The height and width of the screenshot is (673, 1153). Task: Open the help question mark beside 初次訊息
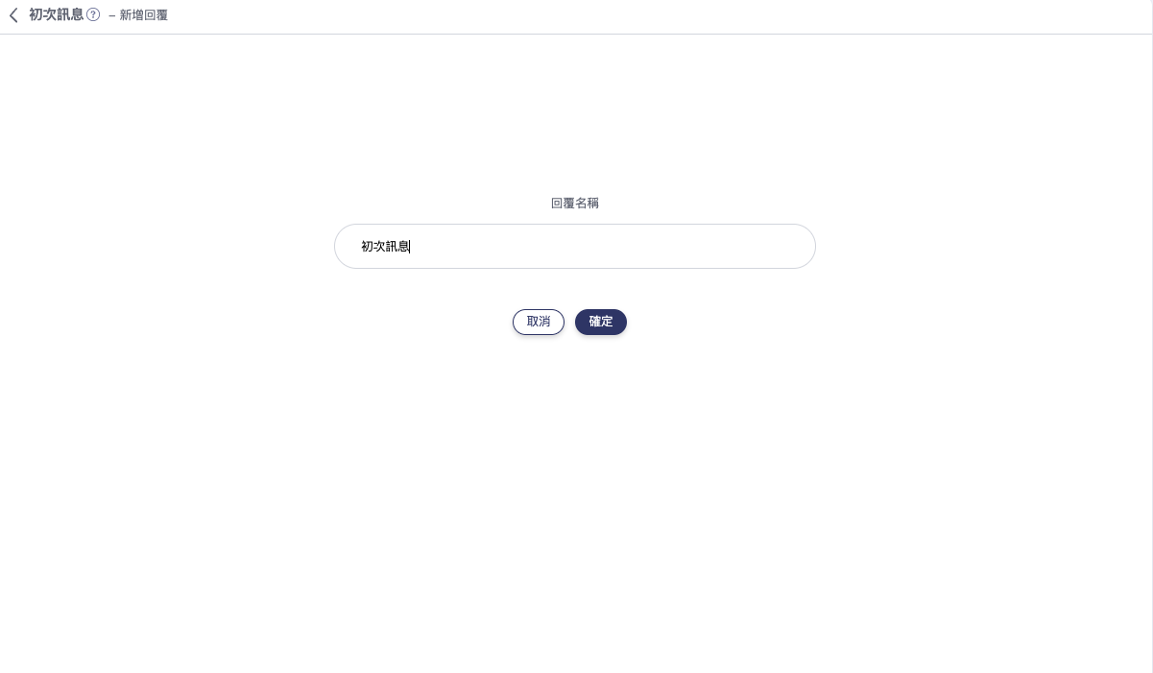[x=93, y=15]
